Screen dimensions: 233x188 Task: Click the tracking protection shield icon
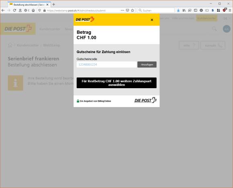[x=39, y=10]
